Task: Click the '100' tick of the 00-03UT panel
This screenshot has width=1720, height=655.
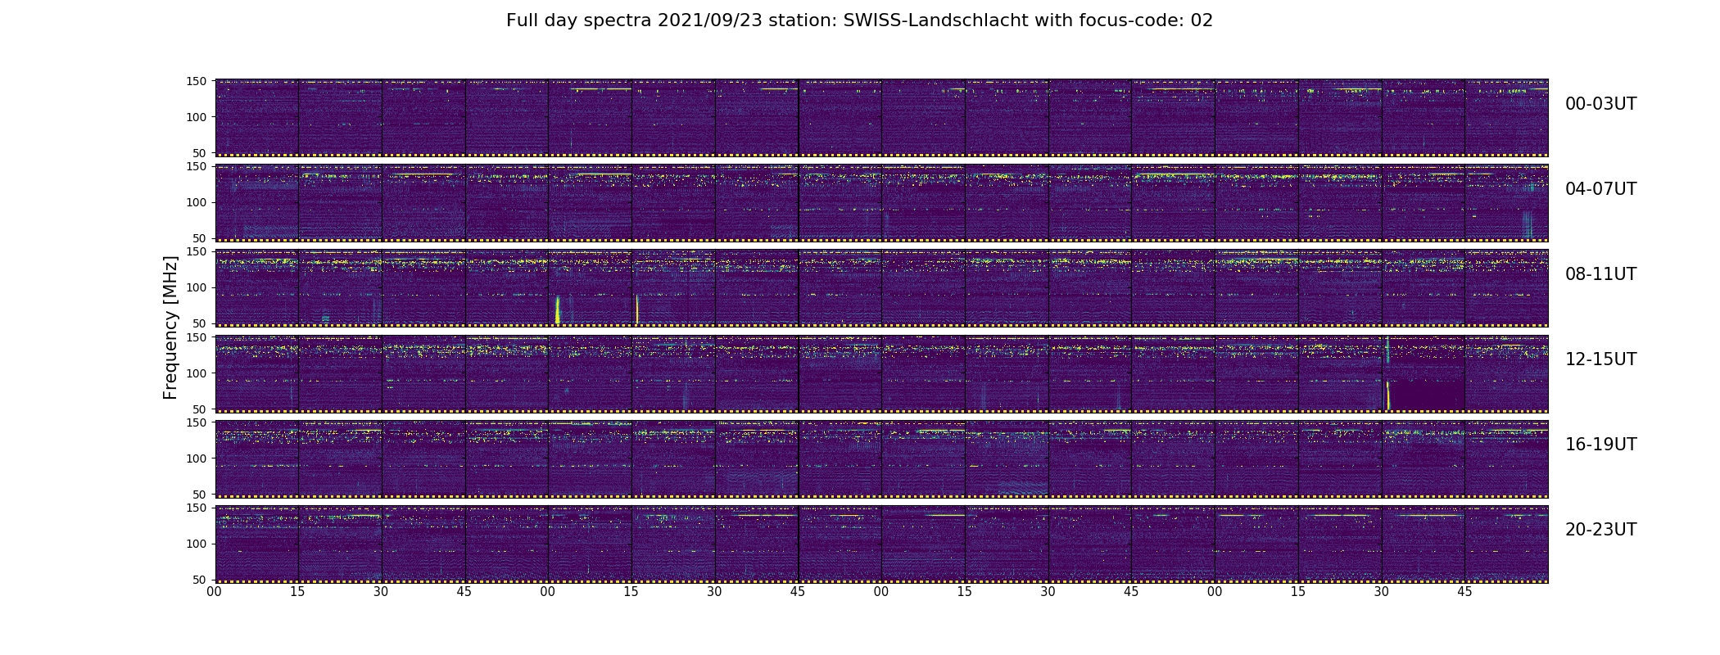Action: (x=197, y=117)
